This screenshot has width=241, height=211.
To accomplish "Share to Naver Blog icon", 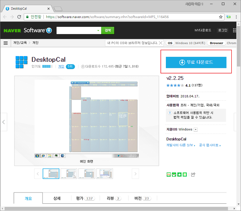I will 169,174.
